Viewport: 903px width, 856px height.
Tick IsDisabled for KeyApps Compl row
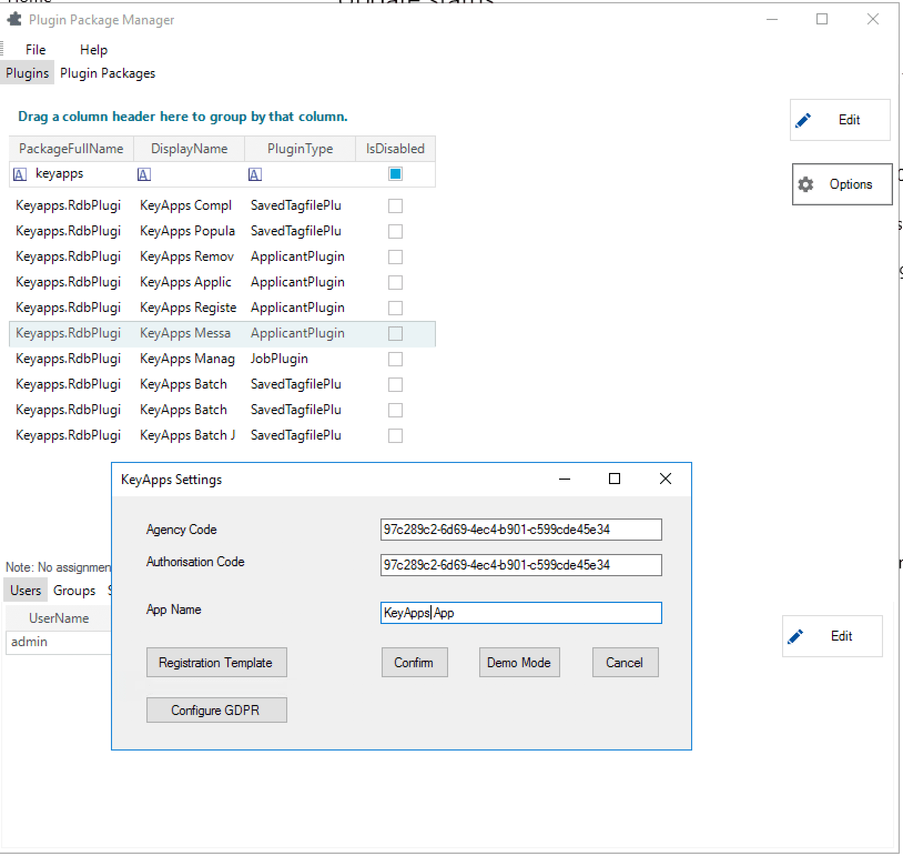point(395,206)
